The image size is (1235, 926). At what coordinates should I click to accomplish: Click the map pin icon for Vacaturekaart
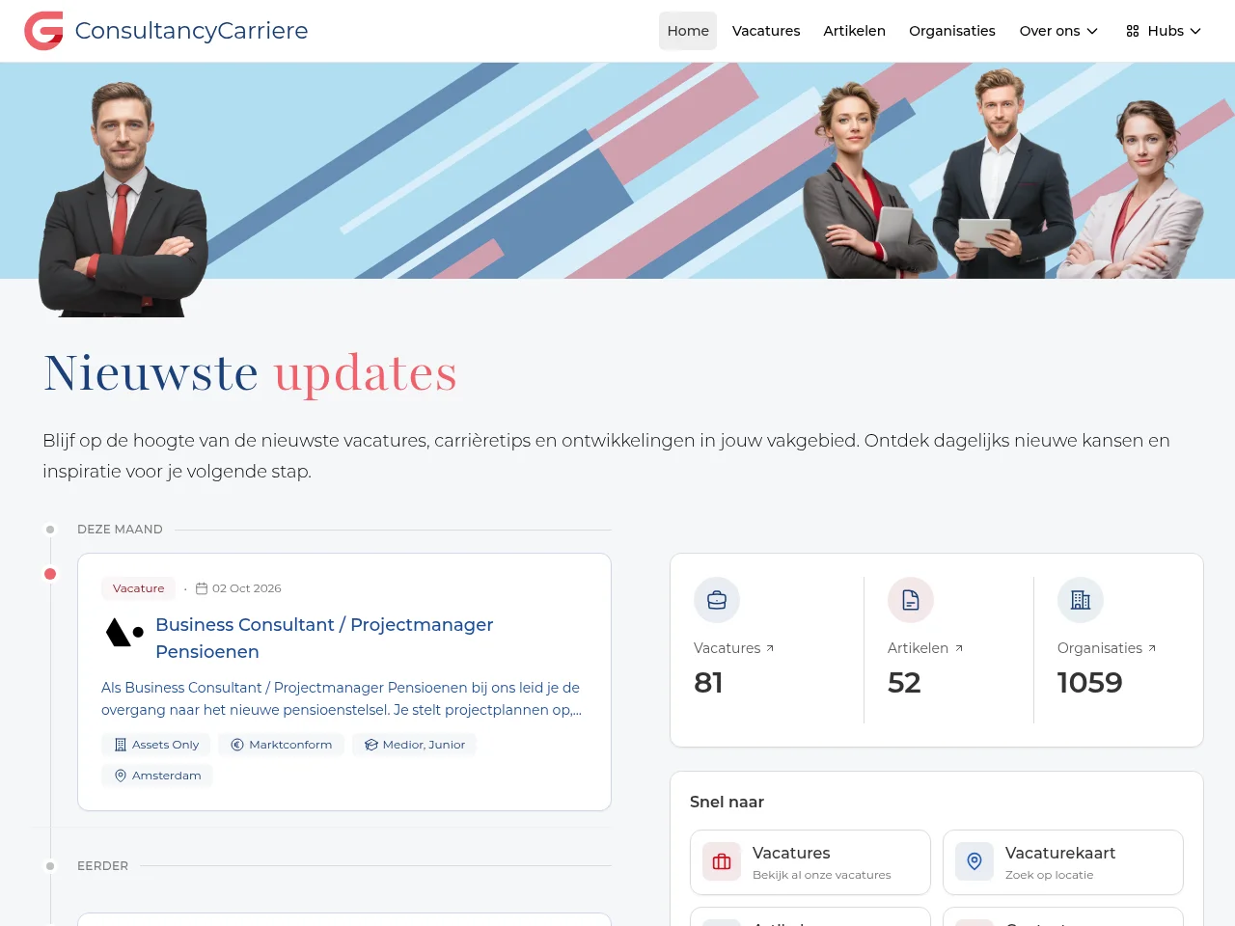click(974, 862)
